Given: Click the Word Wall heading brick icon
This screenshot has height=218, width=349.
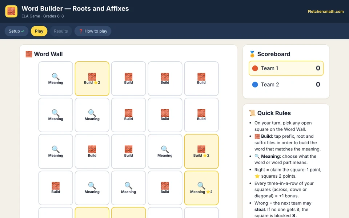Looking at the screenshot, I should point(29,54).
